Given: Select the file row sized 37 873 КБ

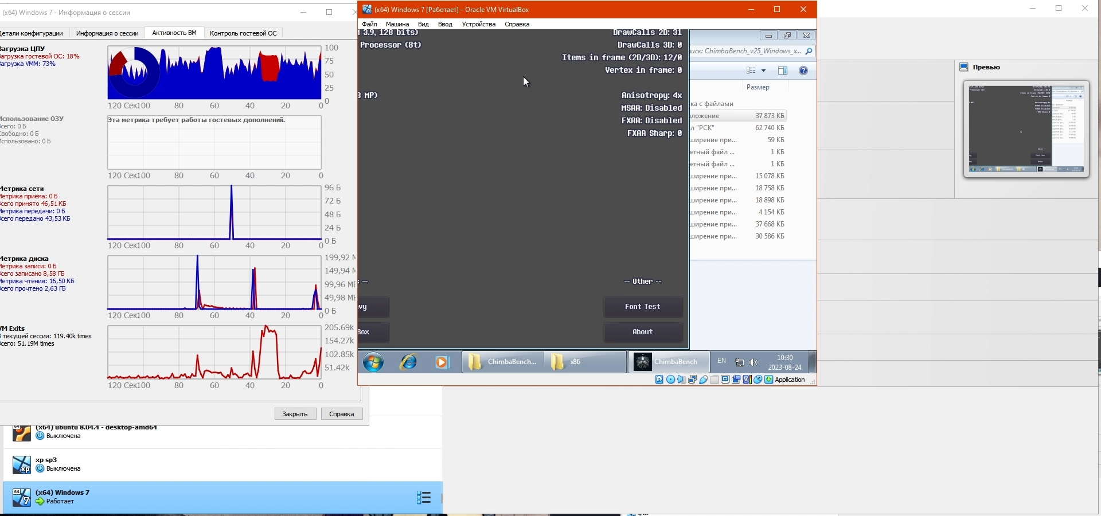Looking at the screenshot, I should click(737, 116).
